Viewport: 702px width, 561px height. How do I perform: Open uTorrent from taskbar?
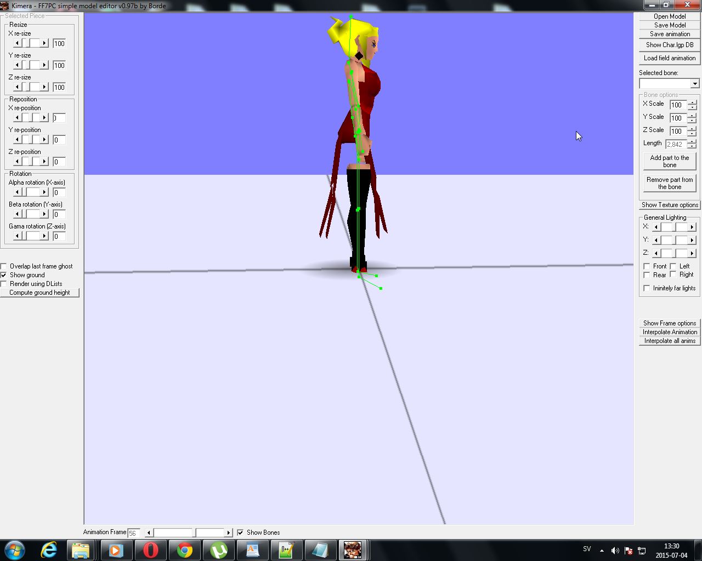(219, 550)
